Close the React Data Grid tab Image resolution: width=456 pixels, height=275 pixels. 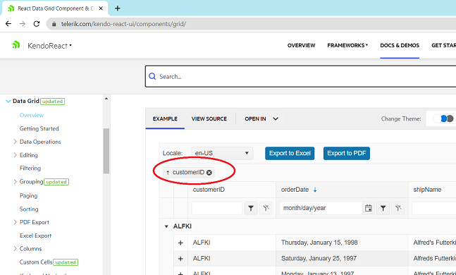coord(101,8)
